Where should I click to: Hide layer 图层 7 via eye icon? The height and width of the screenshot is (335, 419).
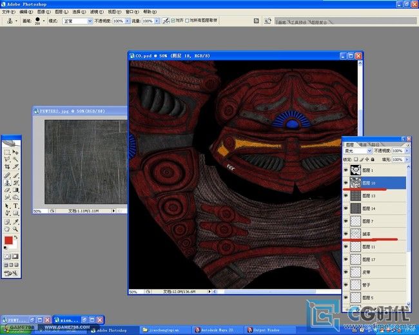click(346, 221)
